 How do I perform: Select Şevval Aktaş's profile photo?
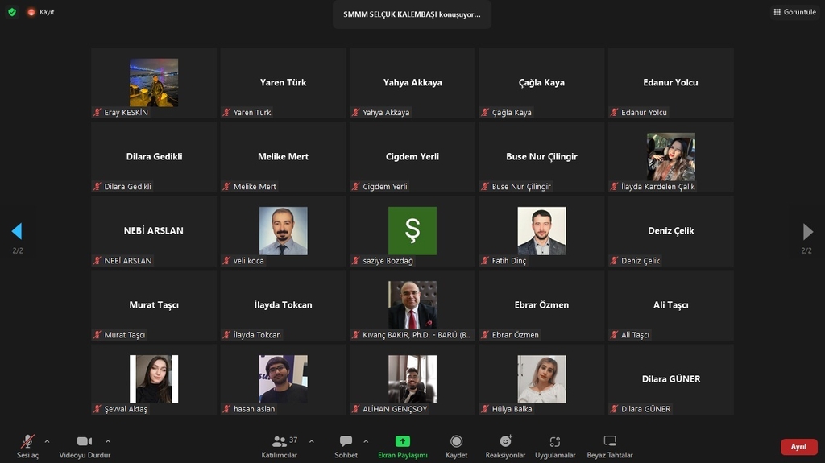coord(154,379)
